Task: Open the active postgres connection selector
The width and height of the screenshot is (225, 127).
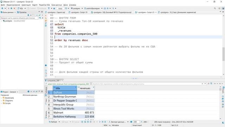Action: pyautogui.click(x=77, y=8)
